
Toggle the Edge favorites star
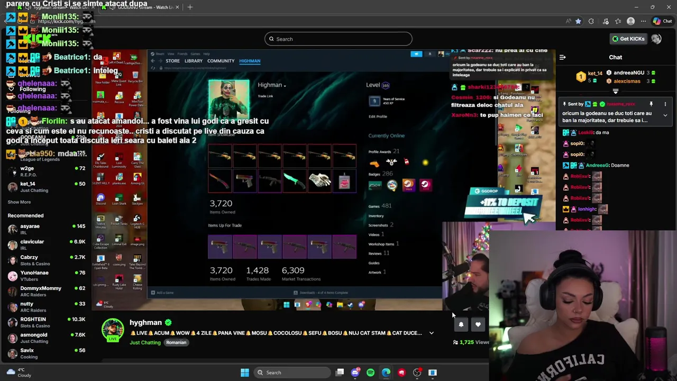point(578,21)
